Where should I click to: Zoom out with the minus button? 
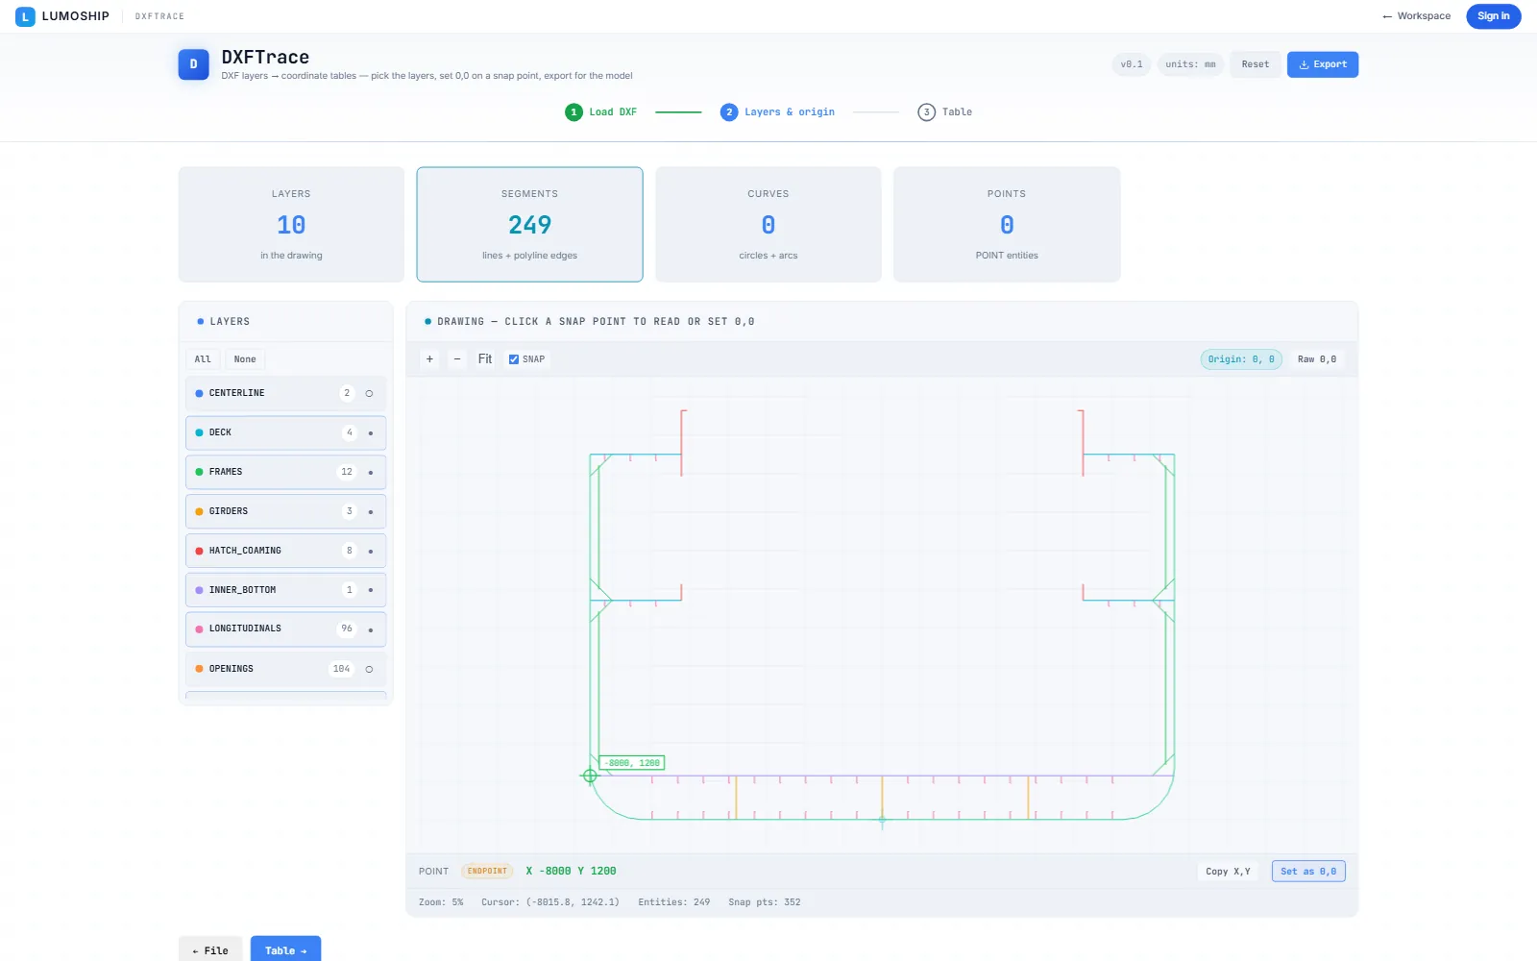(457, 359)
